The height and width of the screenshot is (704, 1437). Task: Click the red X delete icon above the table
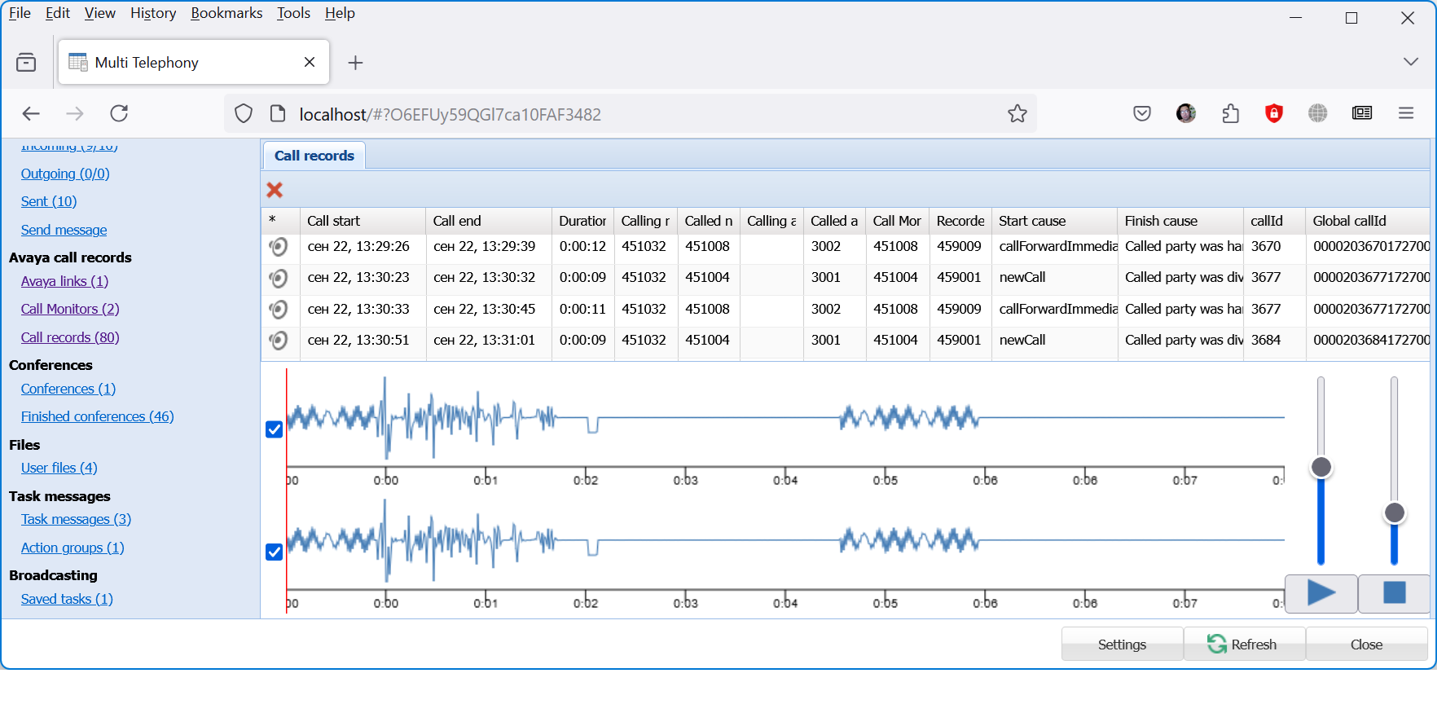(275, 190)
